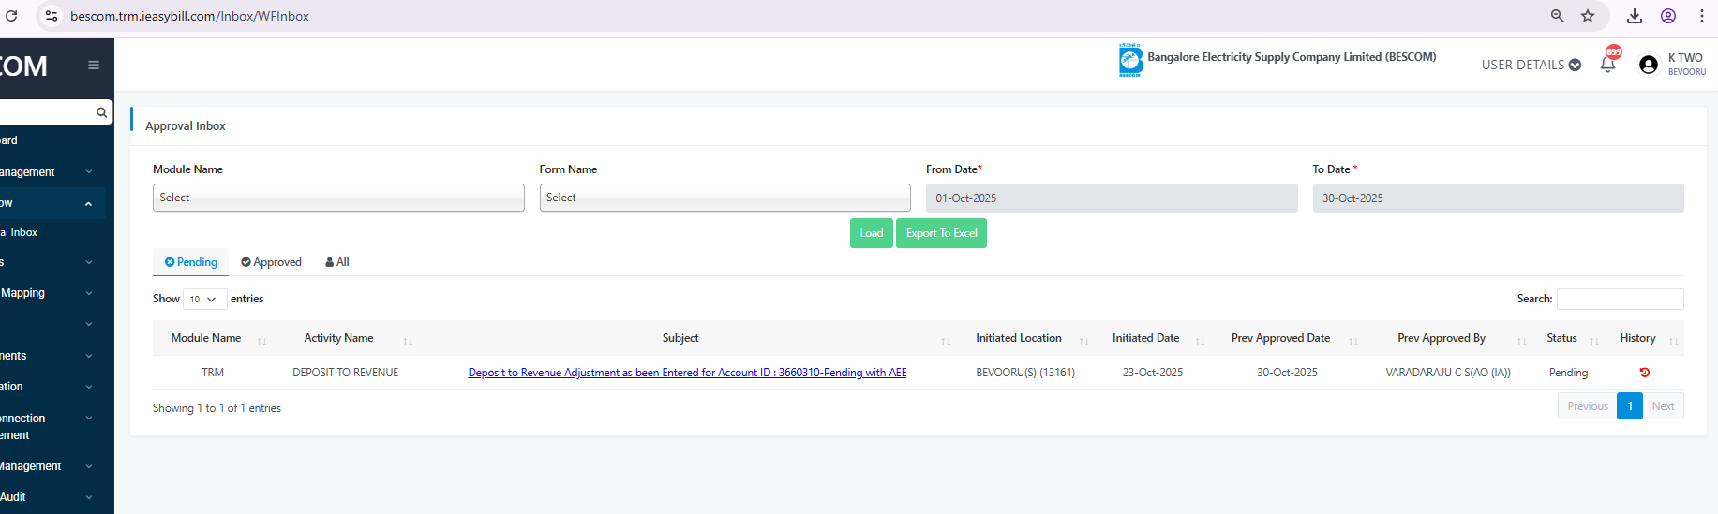The height and width of the screenshot is (514, 1718).
Task: Click the Export To Excel button
Action: [x=941, y=233]
